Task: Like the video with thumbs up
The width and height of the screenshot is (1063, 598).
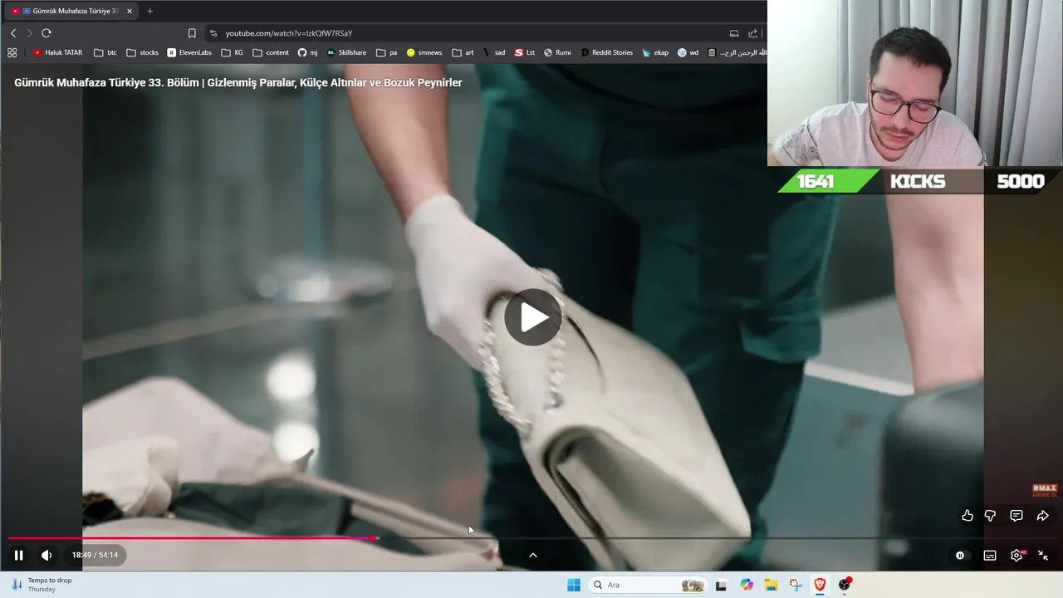Action: point(967,516)
